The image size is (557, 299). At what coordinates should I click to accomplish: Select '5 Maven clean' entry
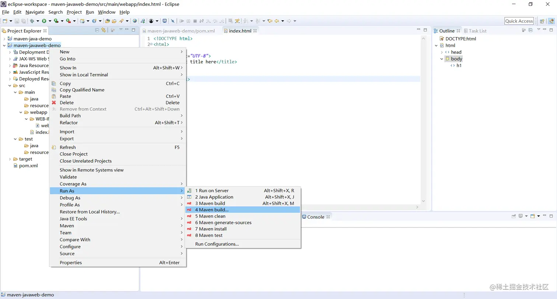(x=243, y=216)
